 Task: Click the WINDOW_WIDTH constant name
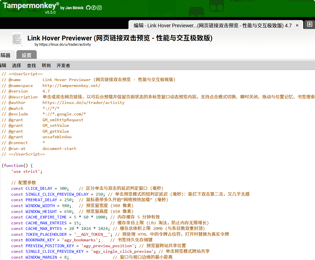[40, 206]
